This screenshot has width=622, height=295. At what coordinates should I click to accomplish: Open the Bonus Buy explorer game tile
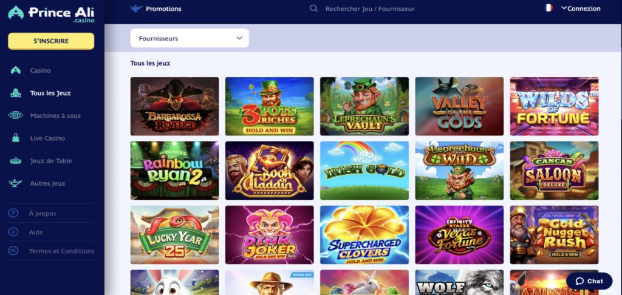tap(269, 282)
